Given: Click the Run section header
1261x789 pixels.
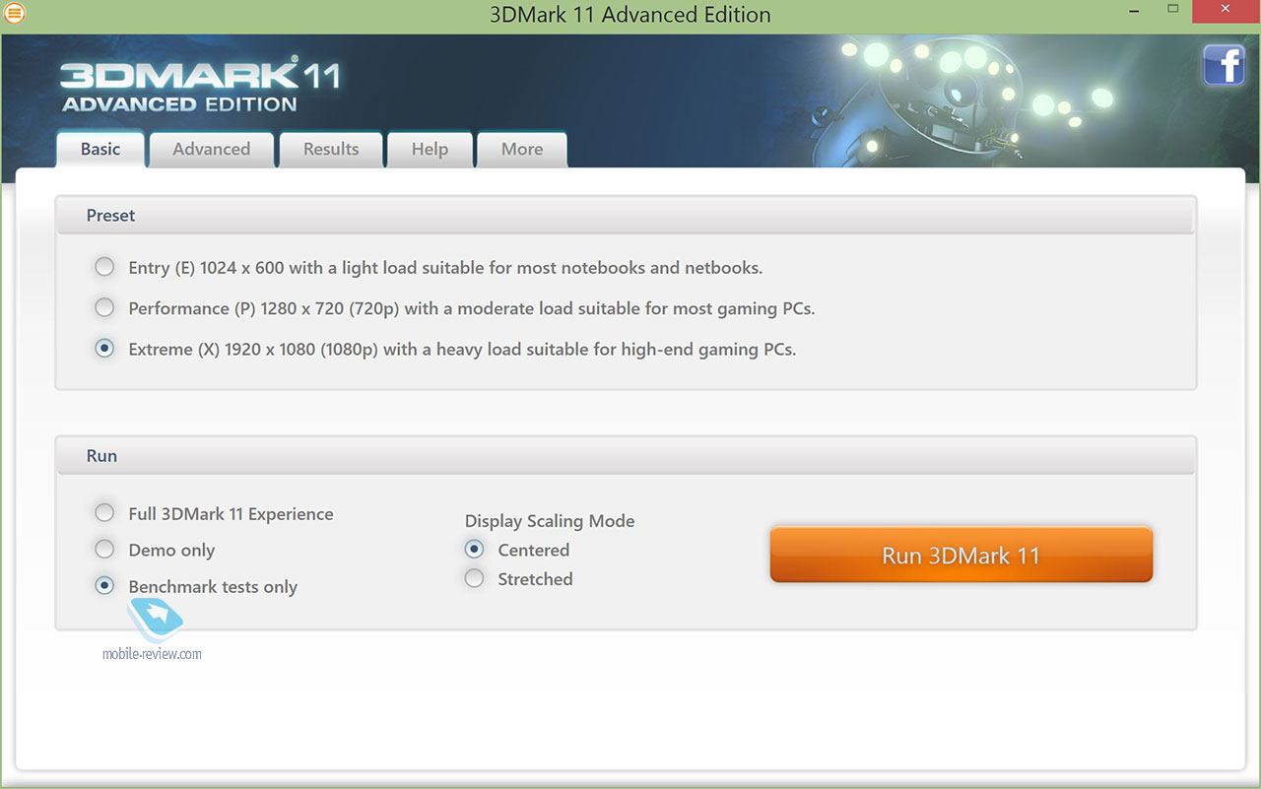Looking at the screenshot, I should point(626,455).
